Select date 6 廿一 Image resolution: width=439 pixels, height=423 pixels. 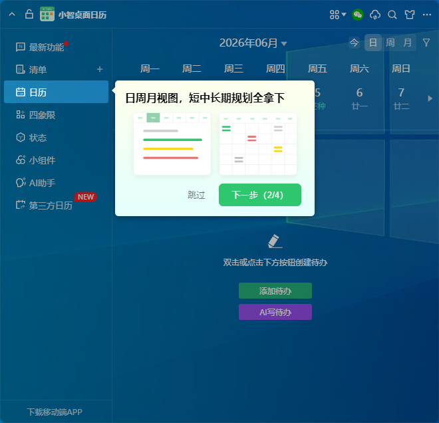pyautogui.click(x=359, y=98)
